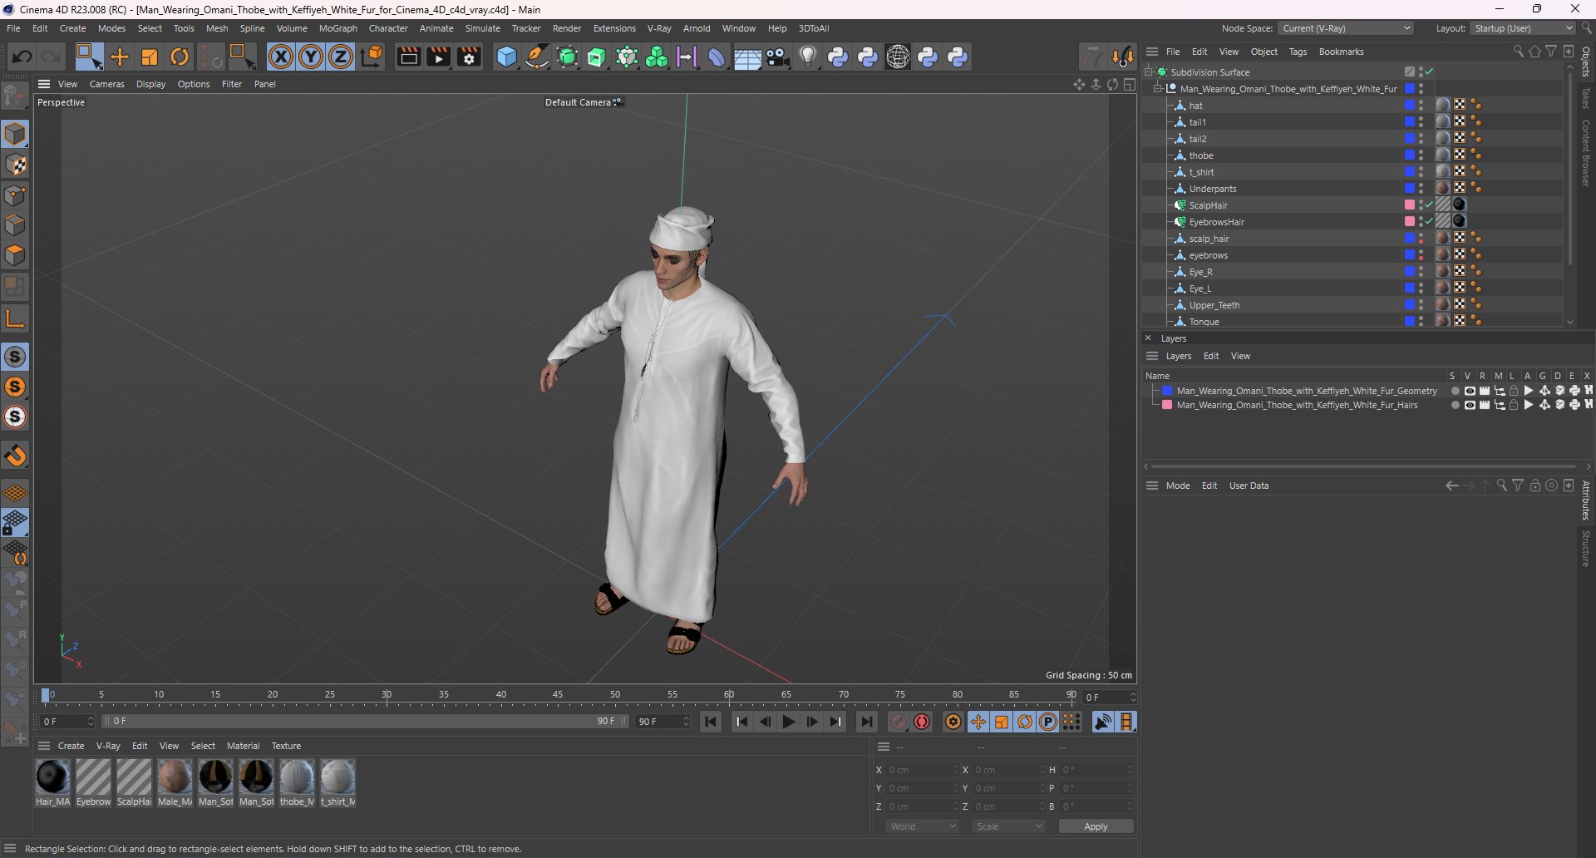Click pink layer color swatch of ScalpHair

coord(1410,205)
